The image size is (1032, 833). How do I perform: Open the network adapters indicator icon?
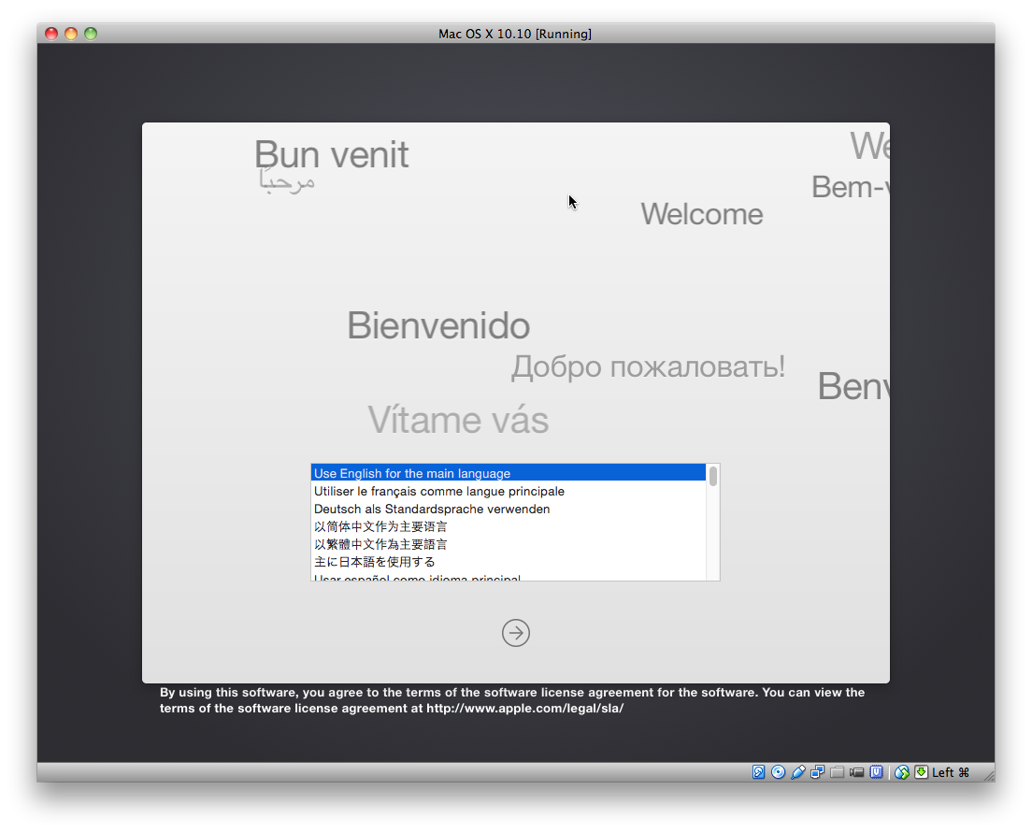tap(817, 771)
